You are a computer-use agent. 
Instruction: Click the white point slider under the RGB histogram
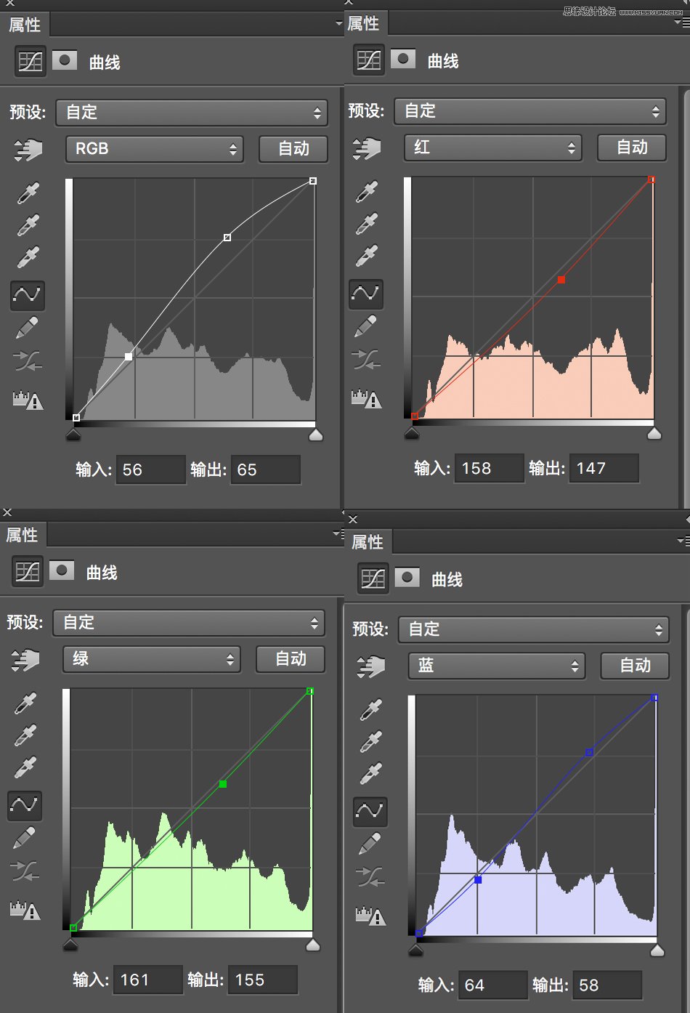[x=315, y=435]
